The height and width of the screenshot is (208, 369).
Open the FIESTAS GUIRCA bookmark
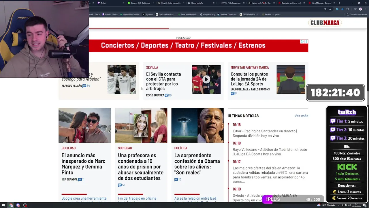tap(249, 14)
